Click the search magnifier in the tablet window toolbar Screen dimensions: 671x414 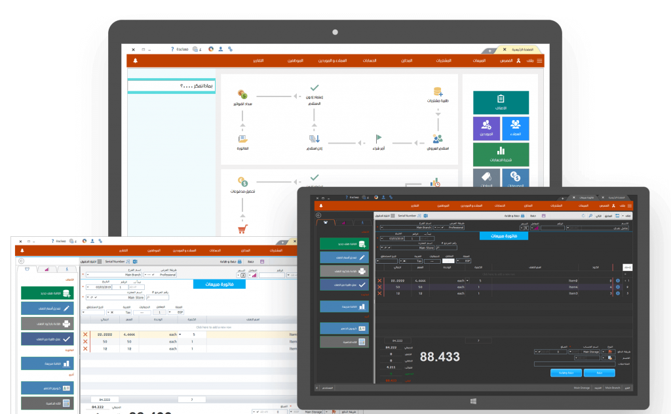(x=590, y=216)
